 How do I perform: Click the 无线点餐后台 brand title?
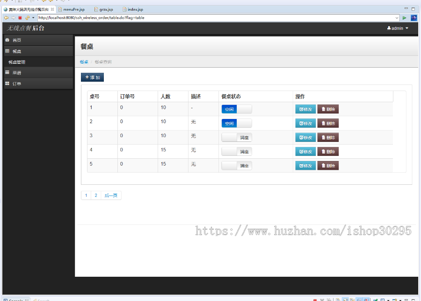coord(26,28)
